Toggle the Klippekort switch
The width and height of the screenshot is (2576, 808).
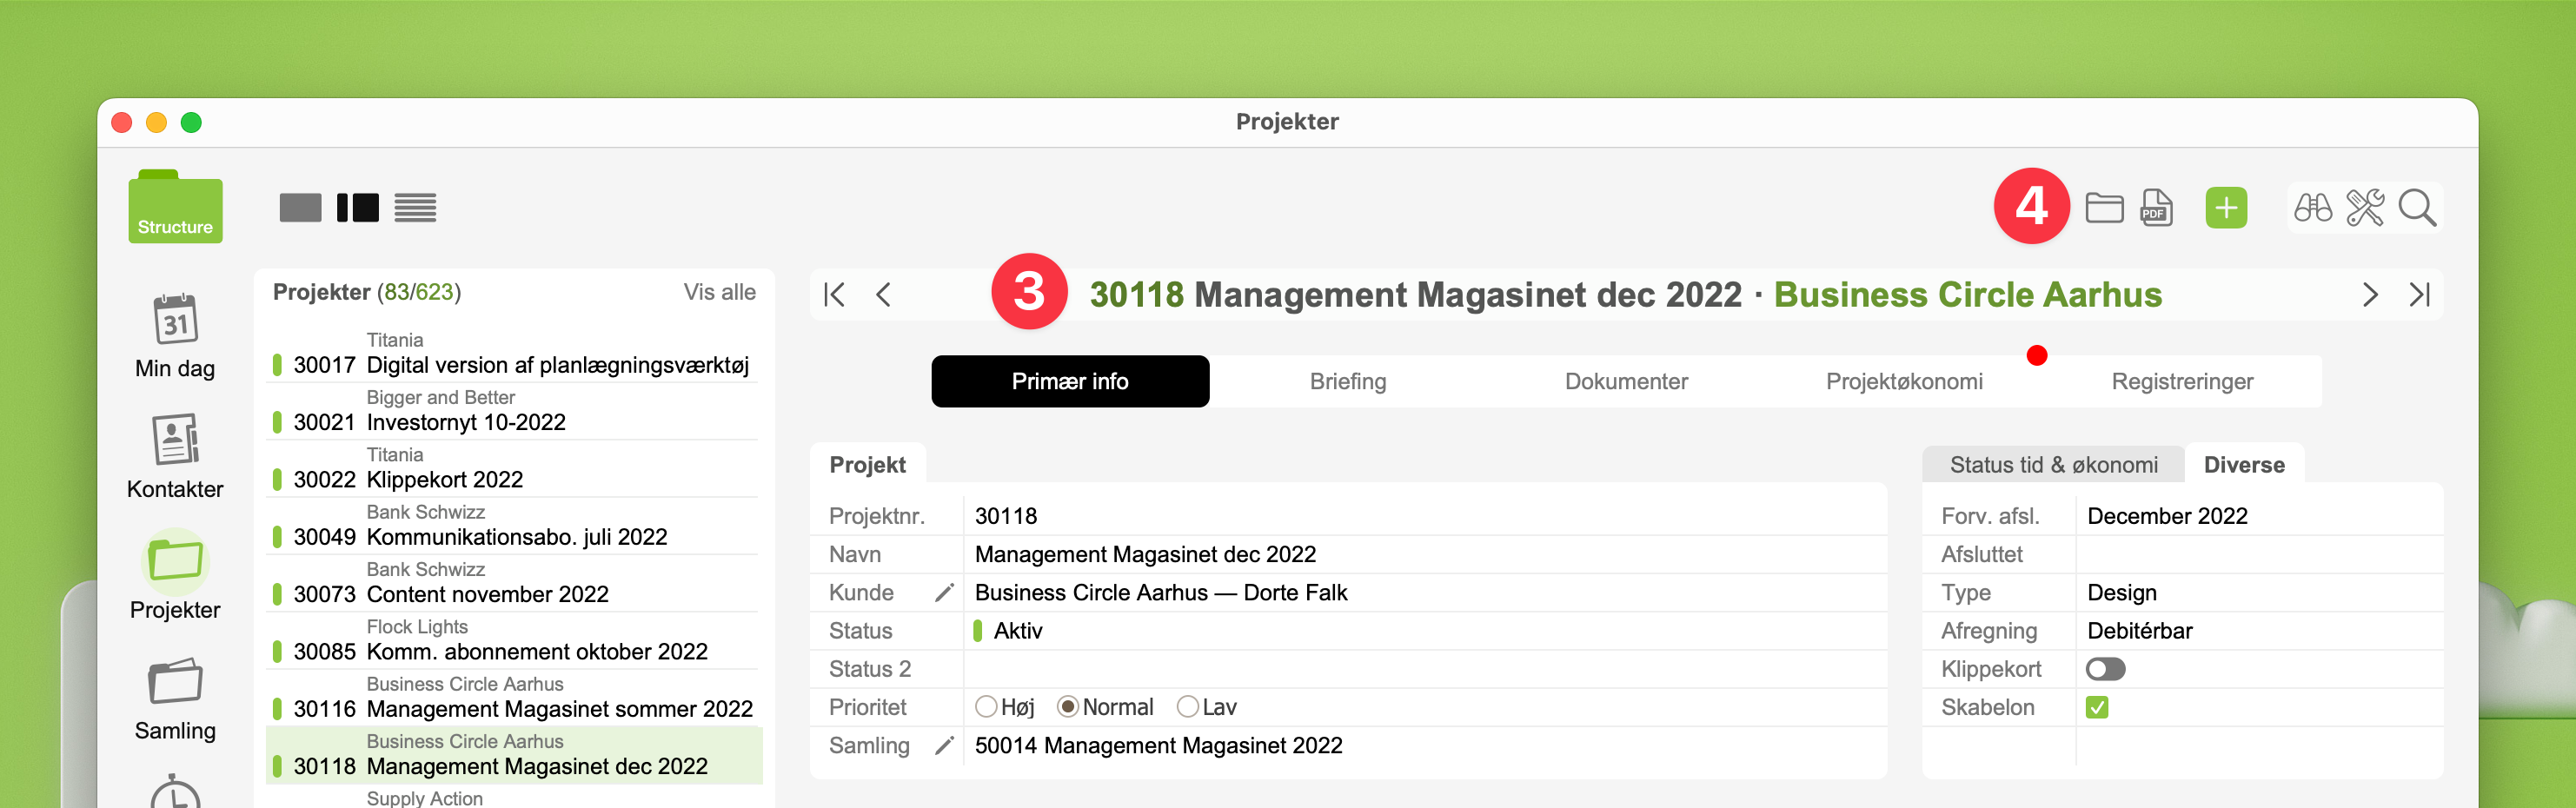[2105, 669]
